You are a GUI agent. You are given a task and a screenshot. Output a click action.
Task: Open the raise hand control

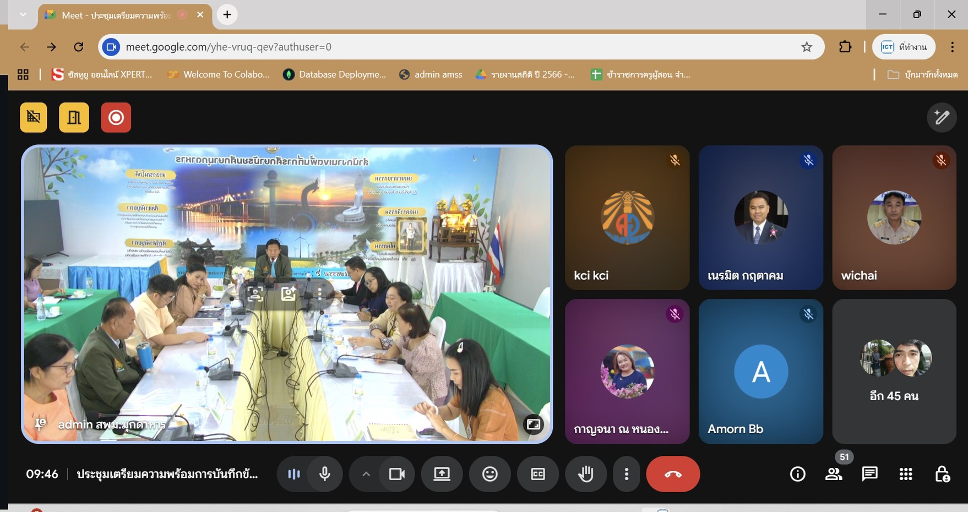click(585, 474)
